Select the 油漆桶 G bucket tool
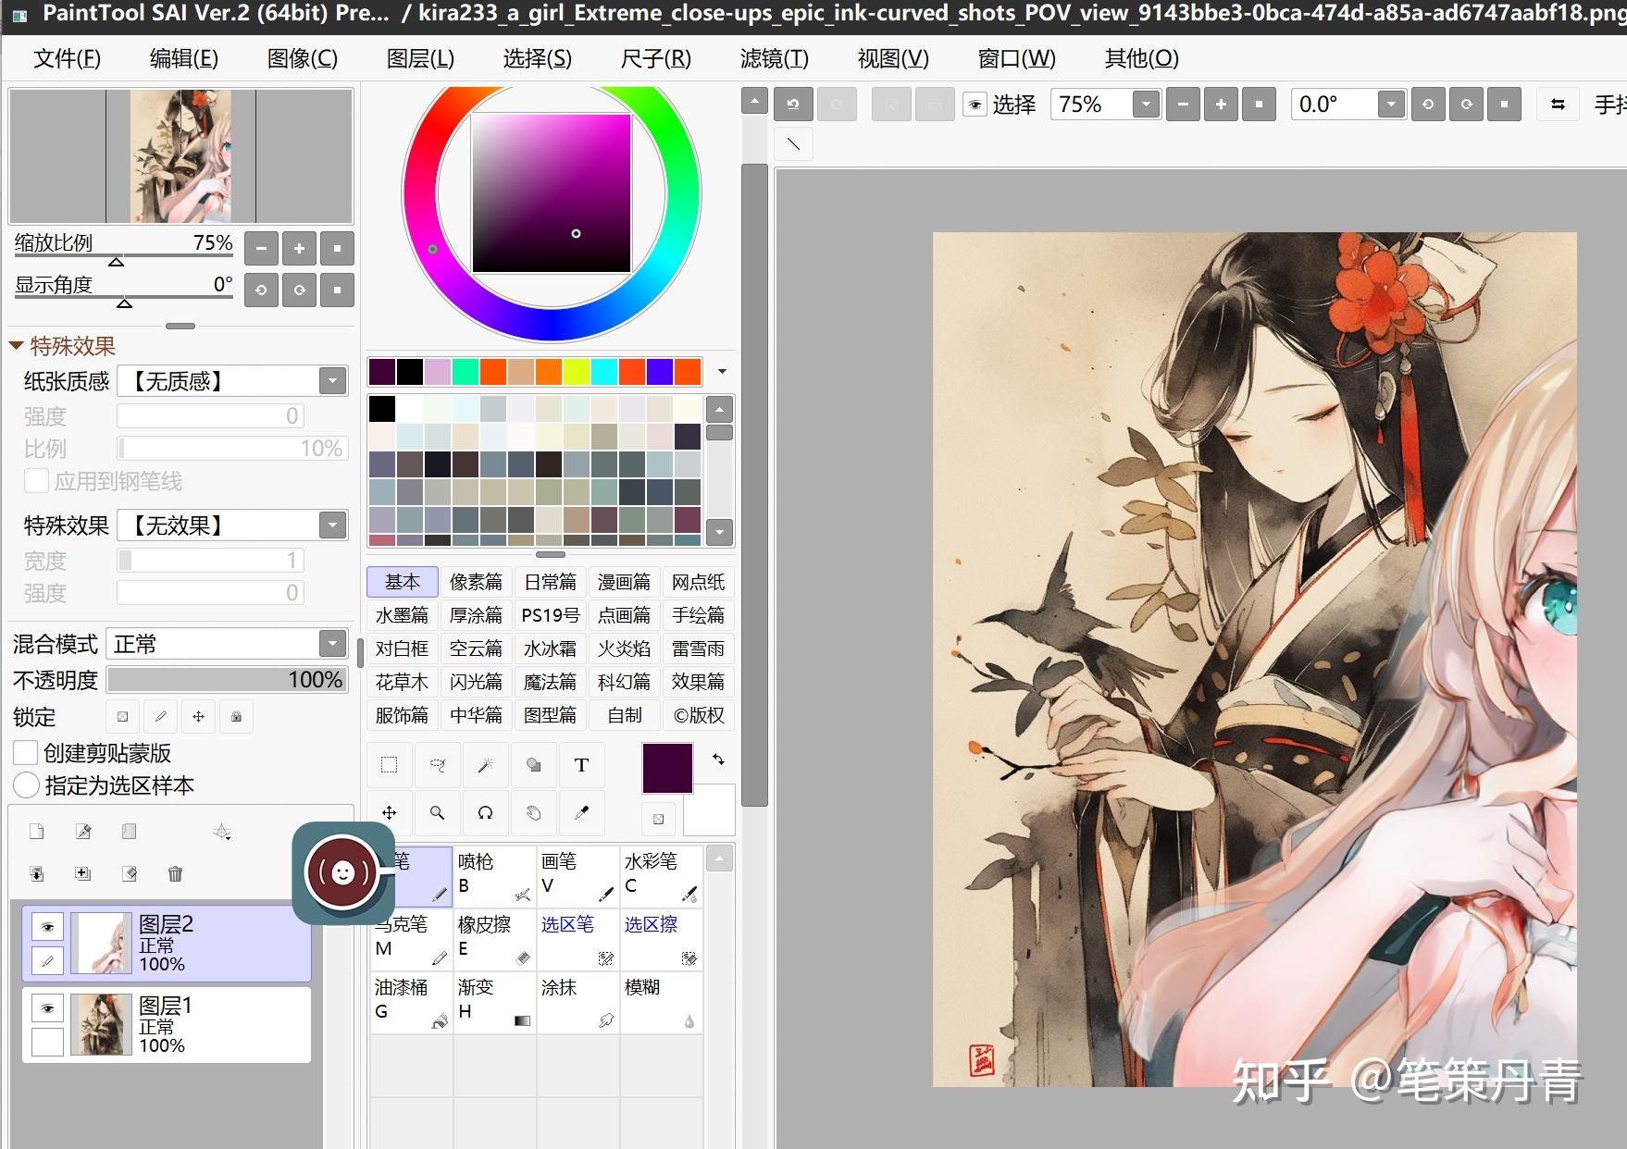Screen dimensions: 1627x1149 (411, 1002)
